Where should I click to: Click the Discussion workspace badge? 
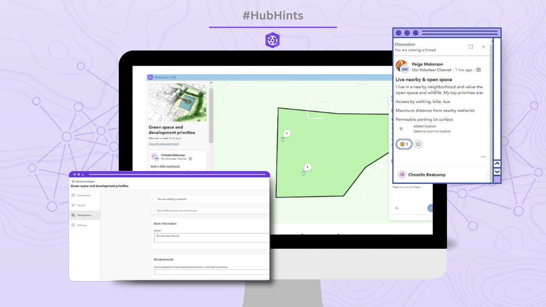pos(83,181)
